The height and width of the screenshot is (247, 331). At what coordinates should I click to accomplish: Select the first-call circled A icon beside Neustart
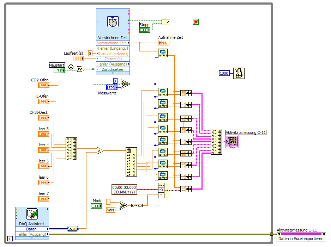[71, 67]
